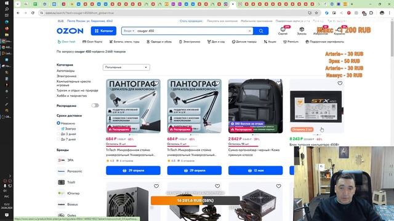Clear the search field with X
Screen dimensions: 394x221
(x=249, y=31)
